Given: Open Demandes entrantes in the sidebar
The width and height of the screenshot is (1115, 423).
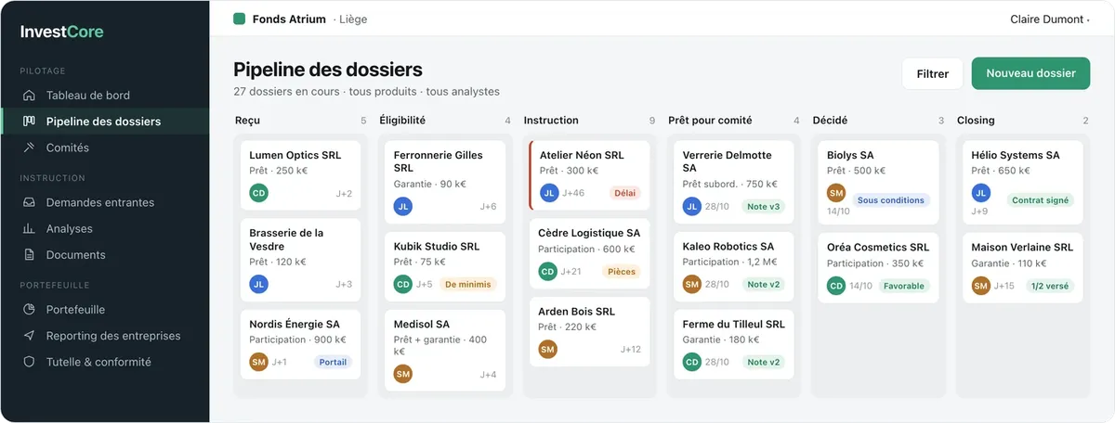Looking at the screenshot, I should point(104,202).
